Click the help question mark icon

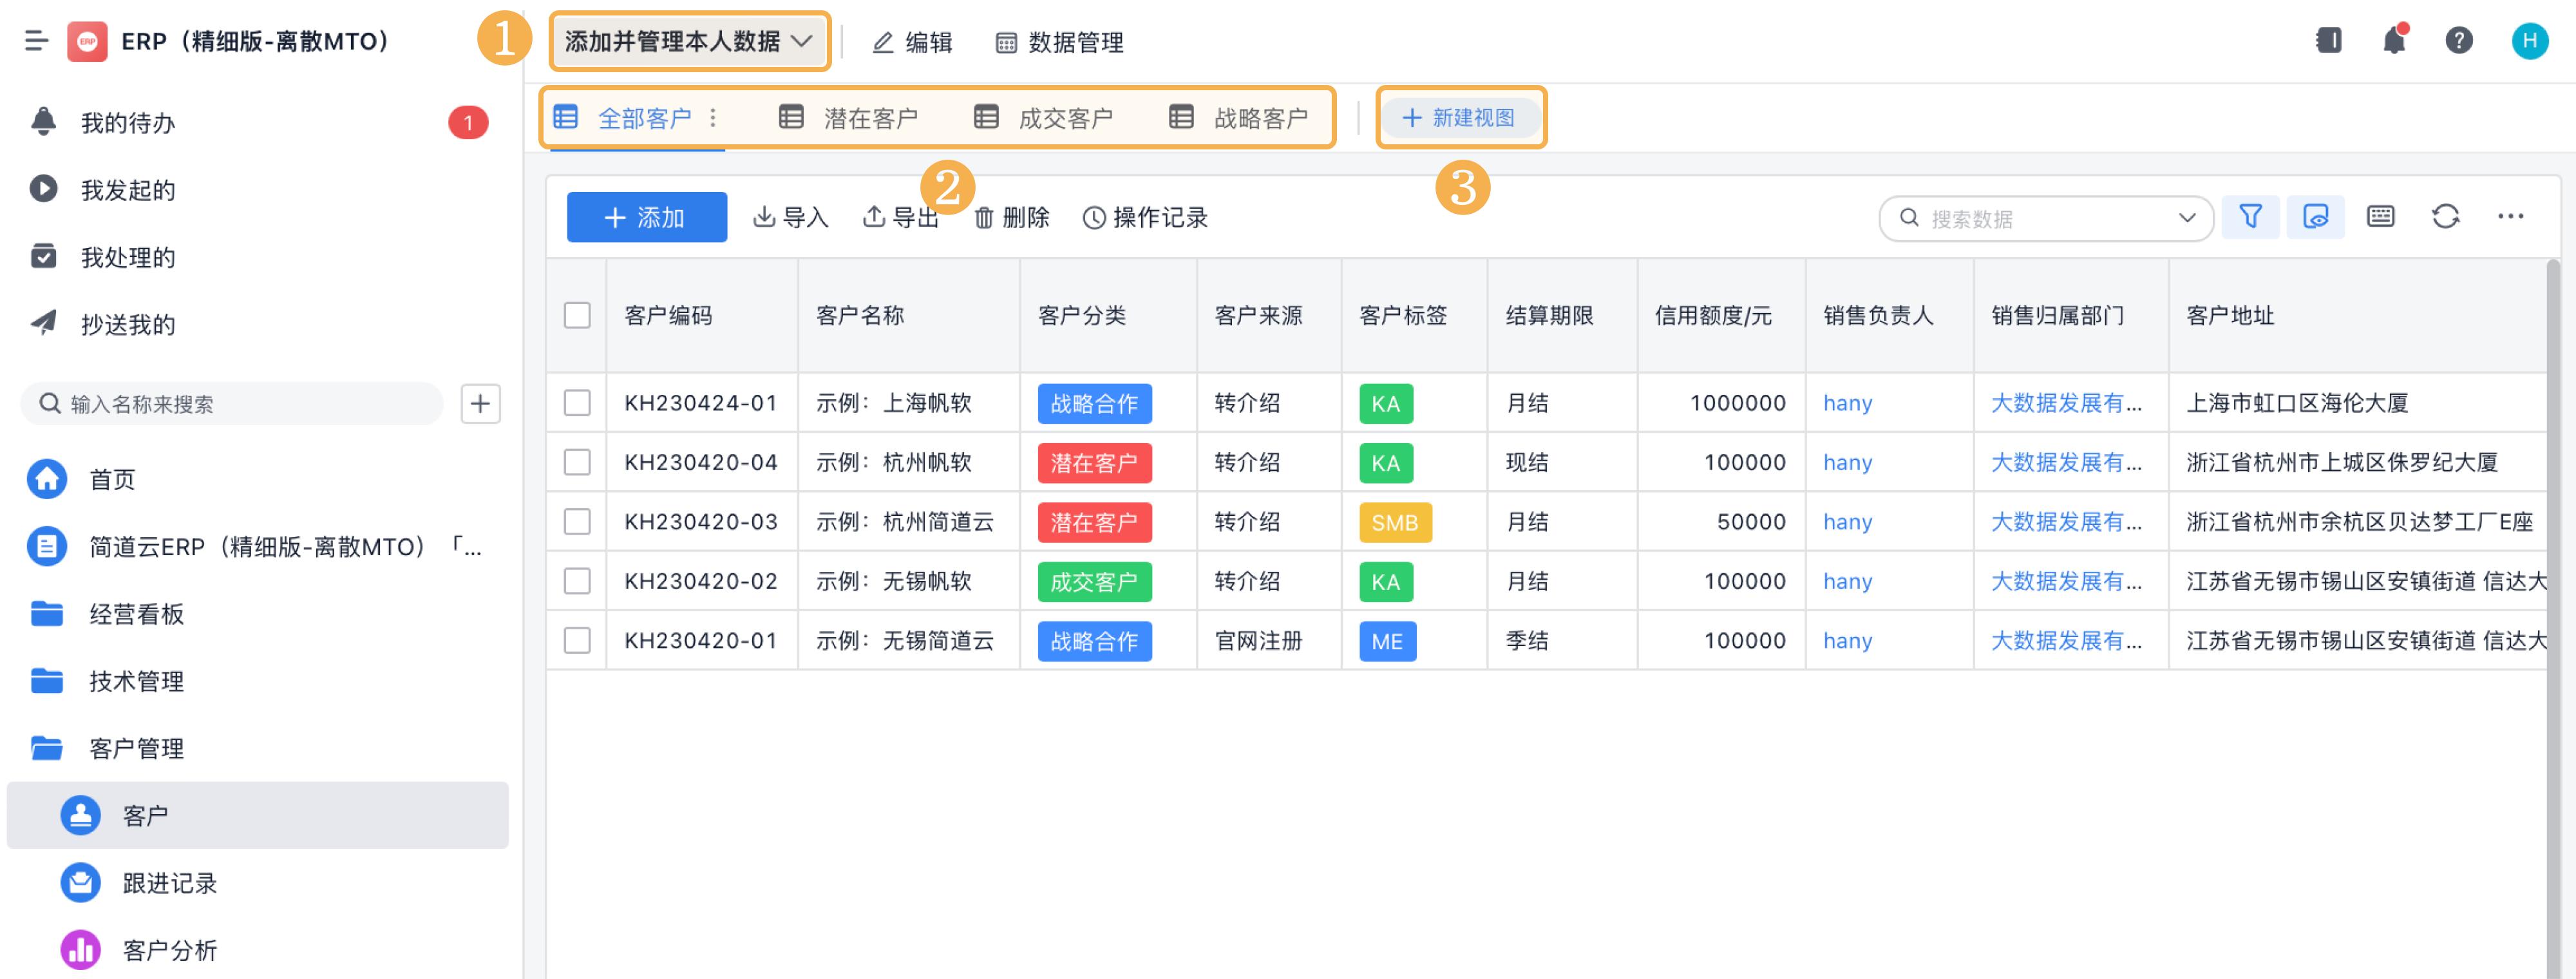pyautogui.click(x=2459, y=40)
